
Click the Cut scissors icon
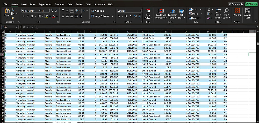[13, 10]
